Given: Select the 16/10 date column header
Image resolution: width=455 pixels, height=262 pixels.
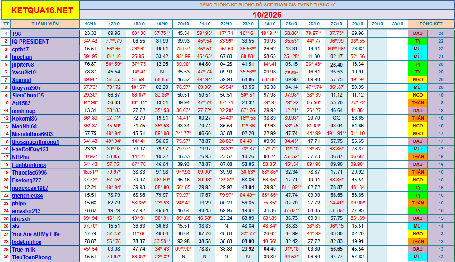Looking at the screenshot, I should tap(90, 24).
